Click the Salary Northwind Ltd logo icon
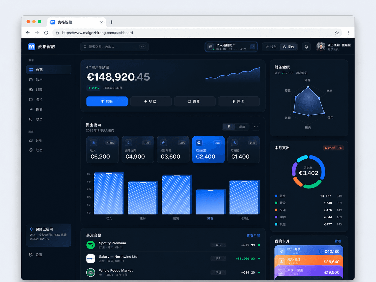Image resolution: width=376 pixels, height=282 pixels. point(91,258)
